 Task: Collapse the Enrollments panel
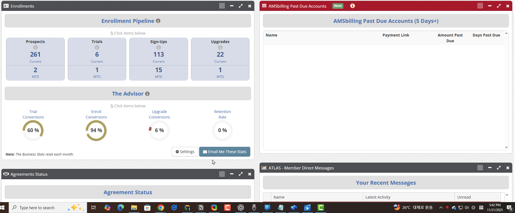pos(232,6)
